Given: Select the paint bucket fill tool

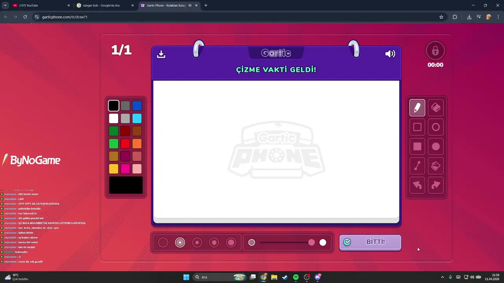Looking at the screenshot, I should tap(436, 166).
